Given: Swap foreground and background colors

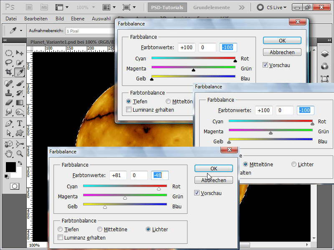Looking at the screenshot, I should (20, 163).
